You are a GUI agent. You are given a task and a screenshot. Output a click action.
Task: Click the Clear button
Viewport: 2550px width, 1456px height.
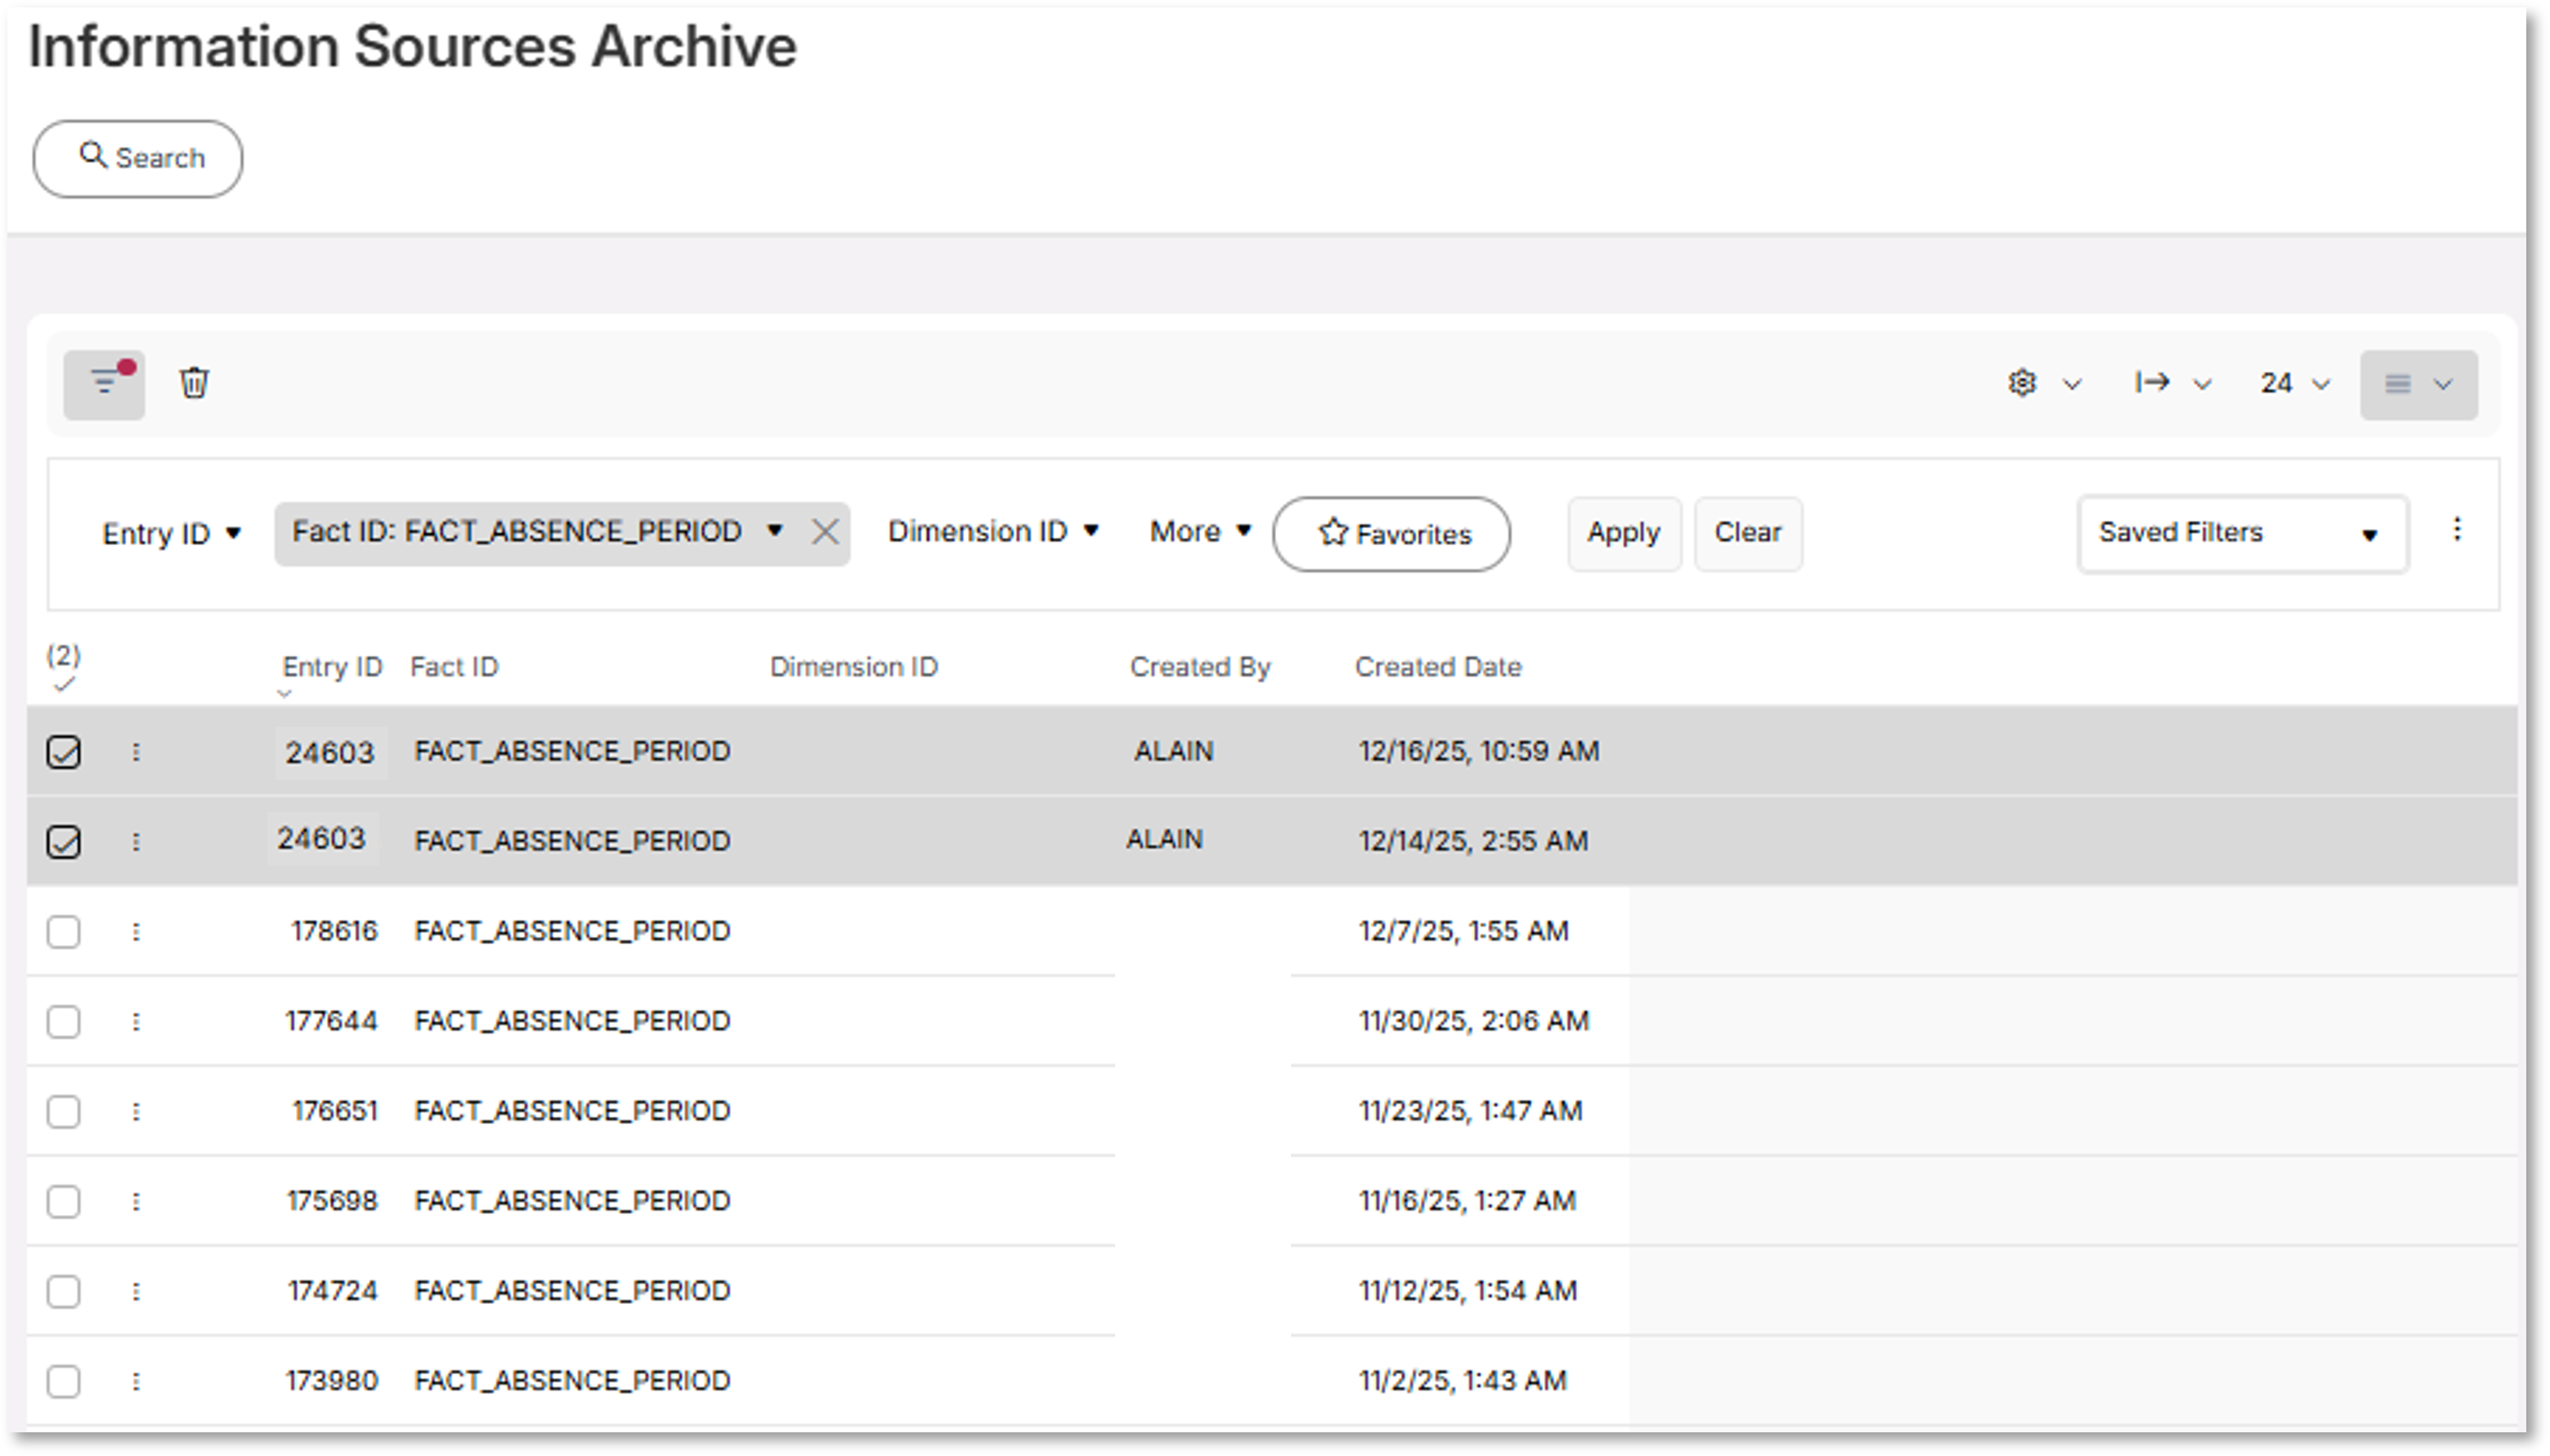[x=1748, y=533]
